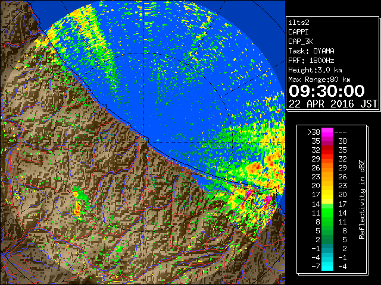The width and height of the screenshot is (381, 285).
Task: Select the "CAPPI" product type text
Action: tap(298, 32)
